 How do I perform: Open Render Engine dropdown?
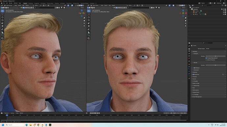click(215, 49)
